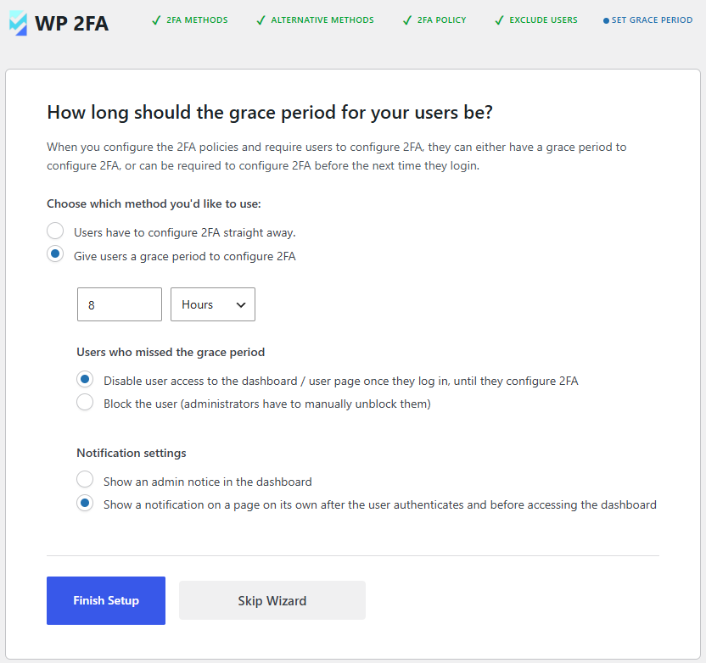This screenshot has height=663, width=706.
Task: Go to the Alternative Methods step
Action: [x=315, y=20]
